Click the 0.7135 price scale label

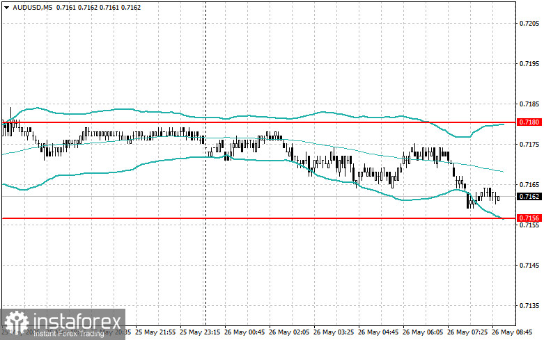(529, 306)
